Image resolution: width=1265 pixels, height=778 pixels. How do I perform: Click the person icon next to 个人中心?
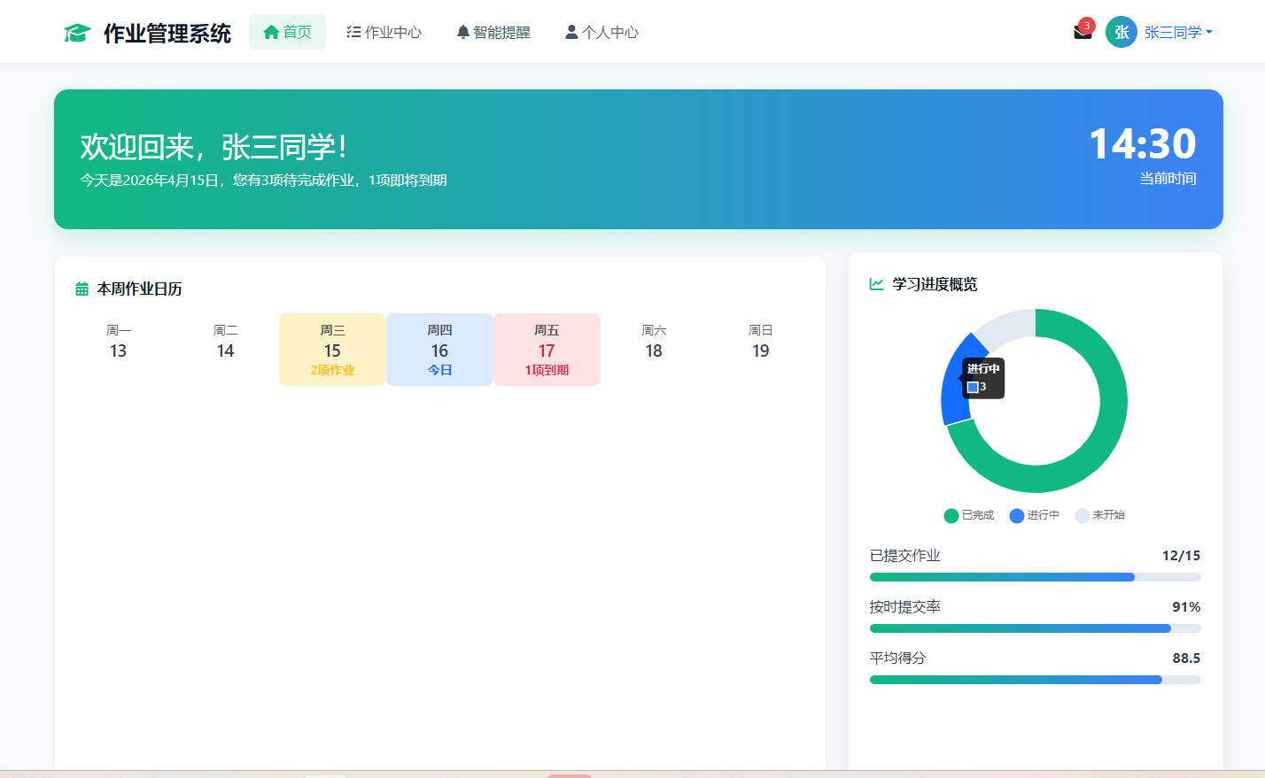point(571,31)
